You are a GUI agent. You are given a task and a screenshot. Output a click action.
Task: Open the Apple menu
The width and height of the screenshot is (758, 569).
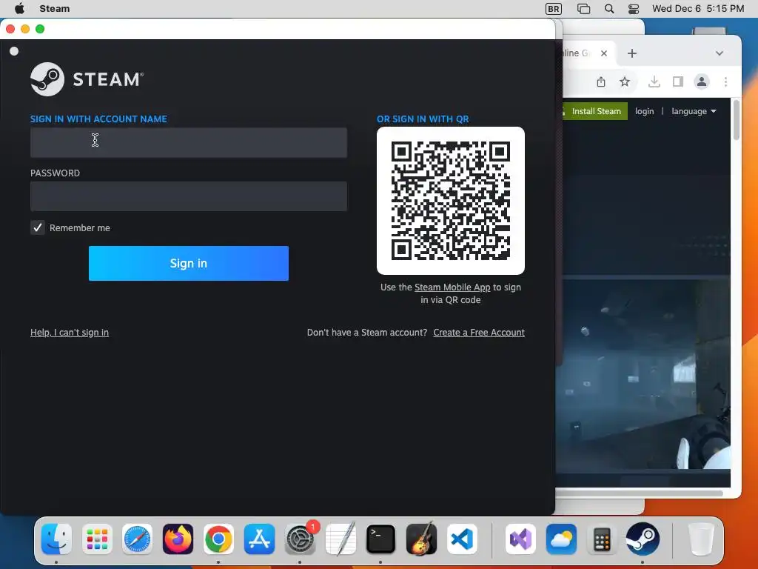point(19,9)
